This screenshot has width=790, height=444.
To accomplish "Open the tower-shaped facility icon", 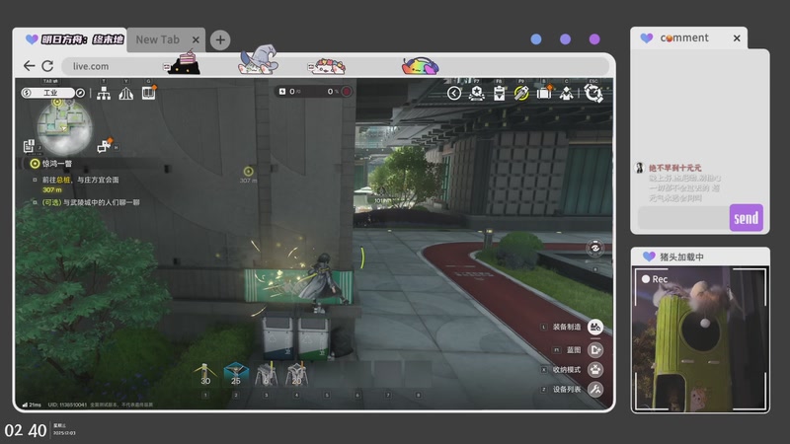I will (126, 93).
